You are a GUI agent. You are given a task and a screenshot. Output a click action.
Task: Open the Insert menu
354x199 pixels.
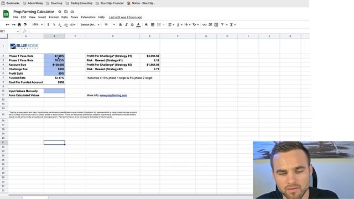[x=42, y=17]
